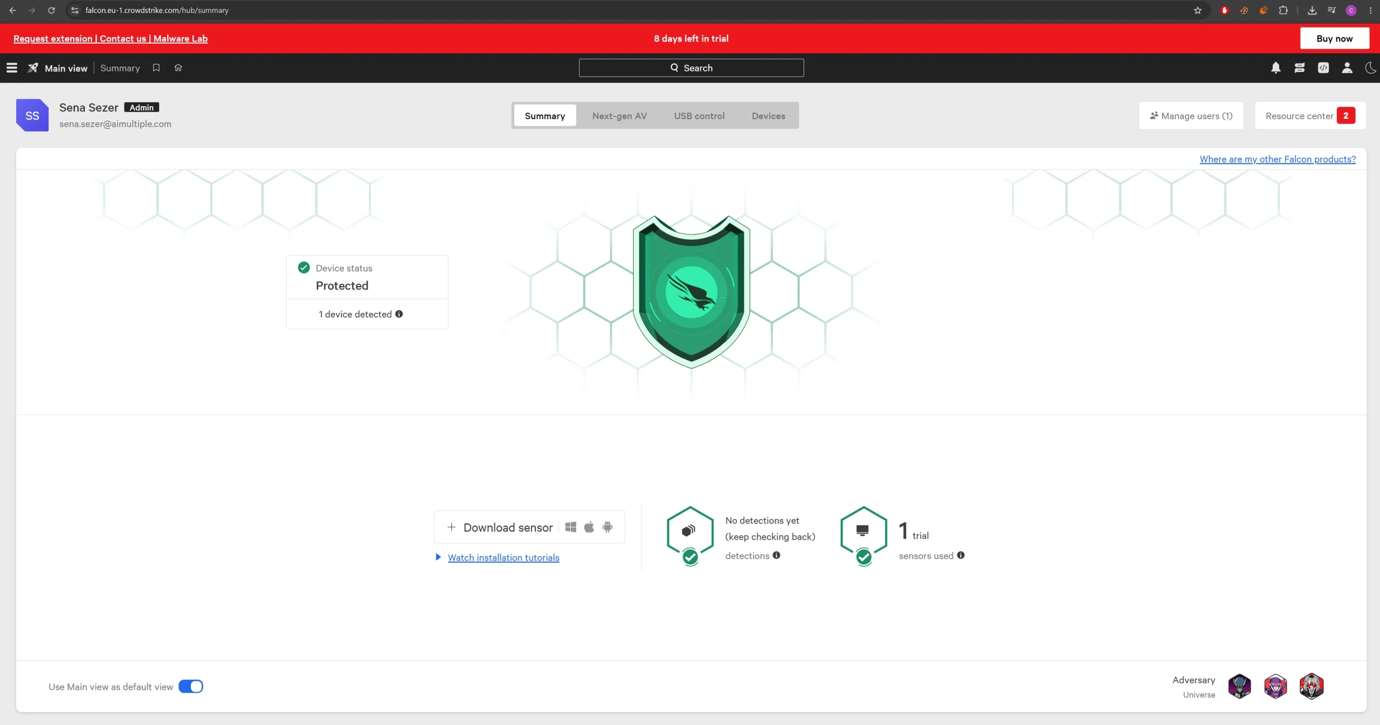Click the Buy now button

[x=1334, y=38]
